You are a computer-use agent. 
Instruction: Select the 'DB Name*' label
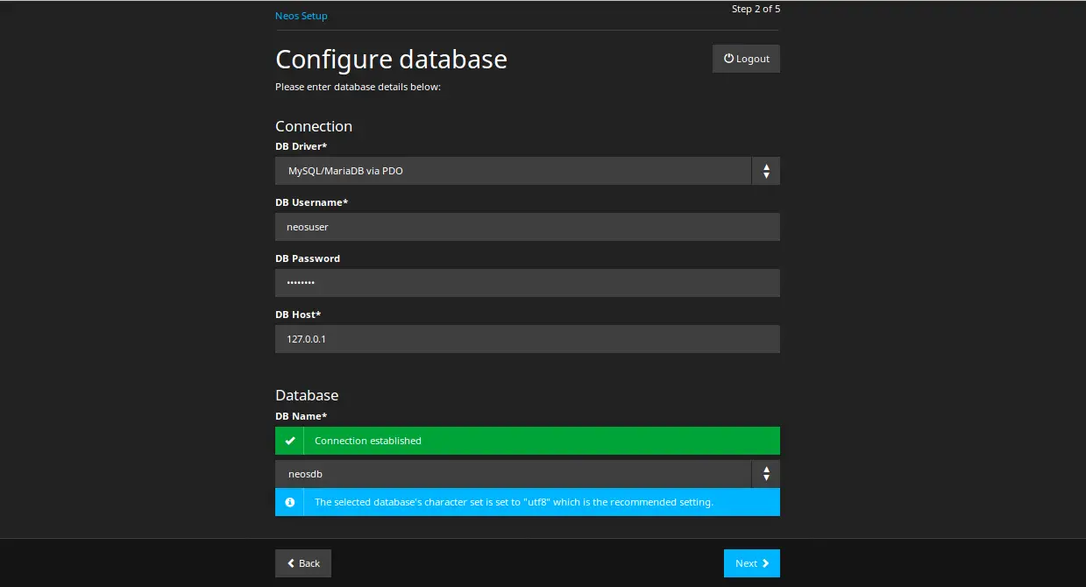301,416
